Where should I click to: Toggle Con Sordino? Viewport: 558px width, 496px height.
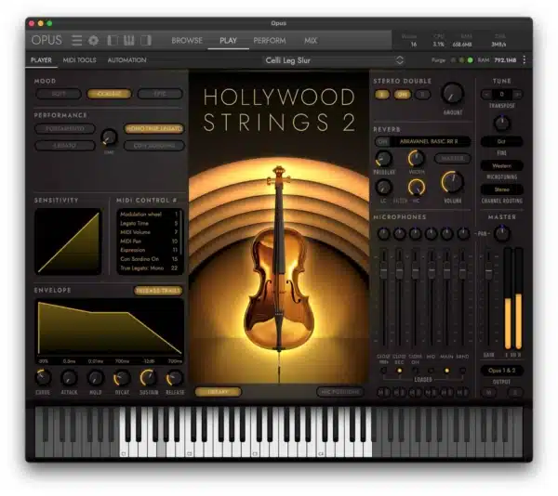[x=153, y=145]
